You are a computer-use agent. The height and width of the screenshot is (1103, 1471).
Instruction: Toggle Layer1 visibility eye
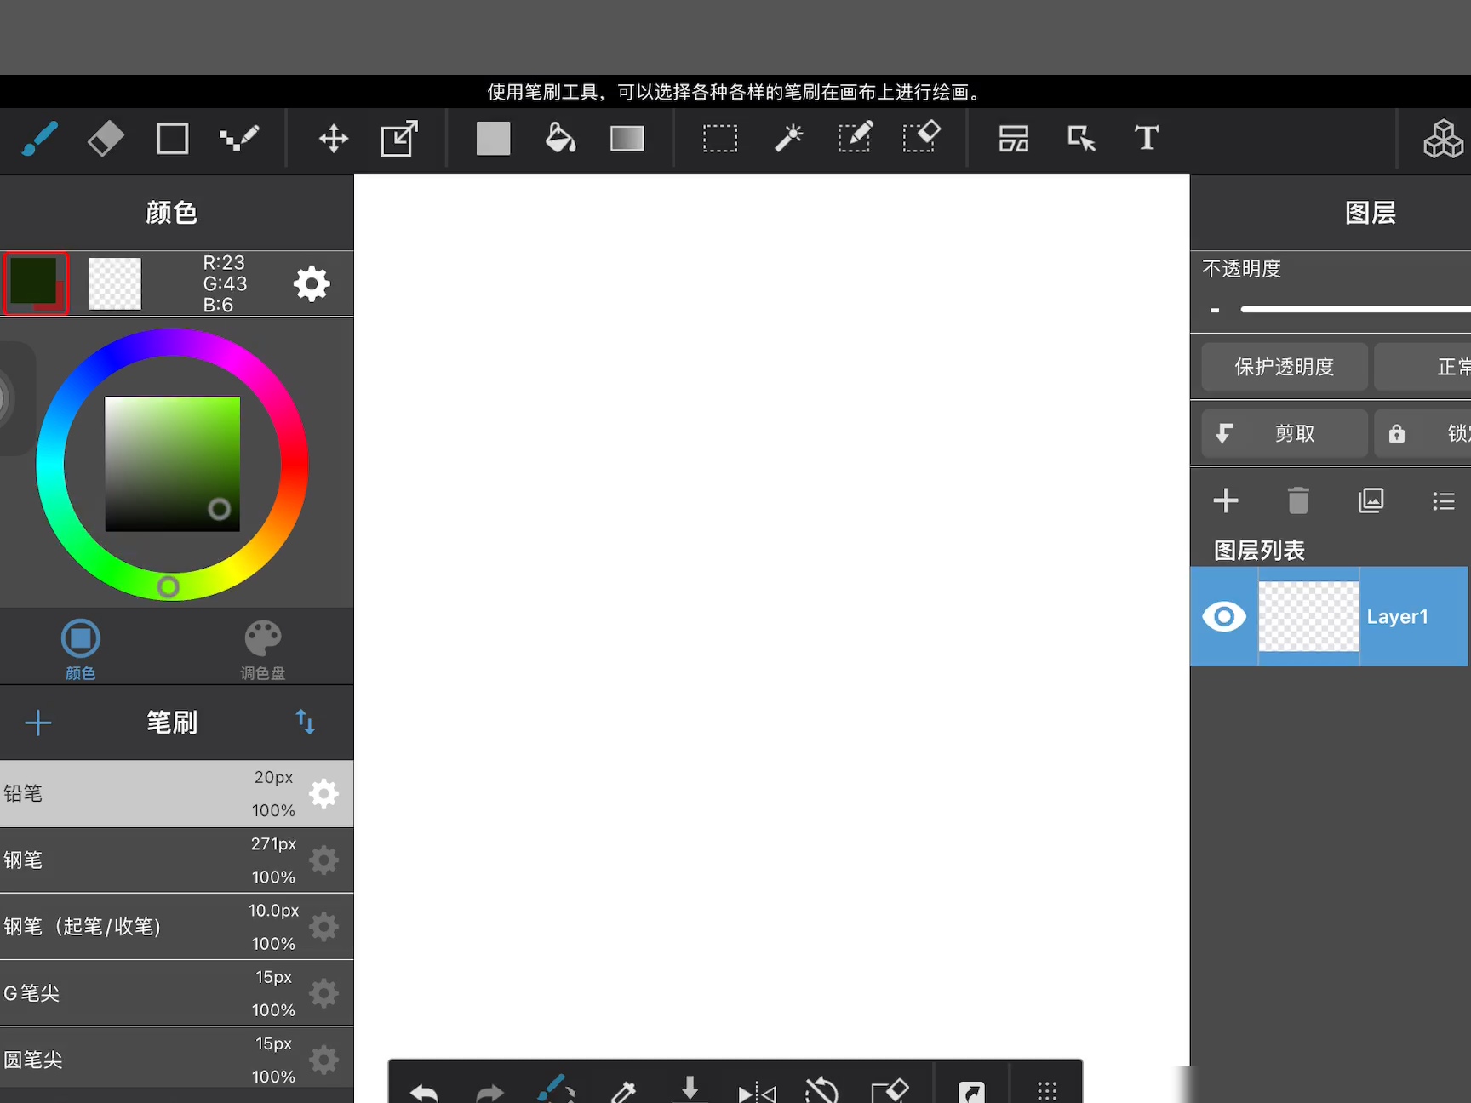[1224, 616]
